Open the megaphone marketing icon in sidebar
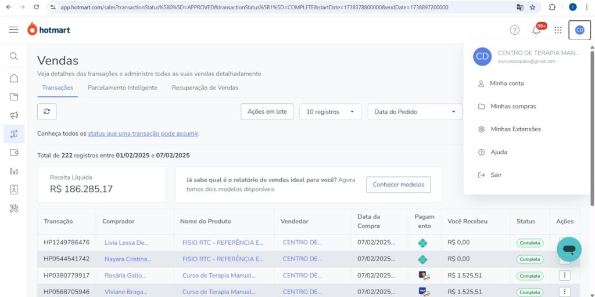The height and width of the screenshot is (297, 595). click(x=14, y=115)
